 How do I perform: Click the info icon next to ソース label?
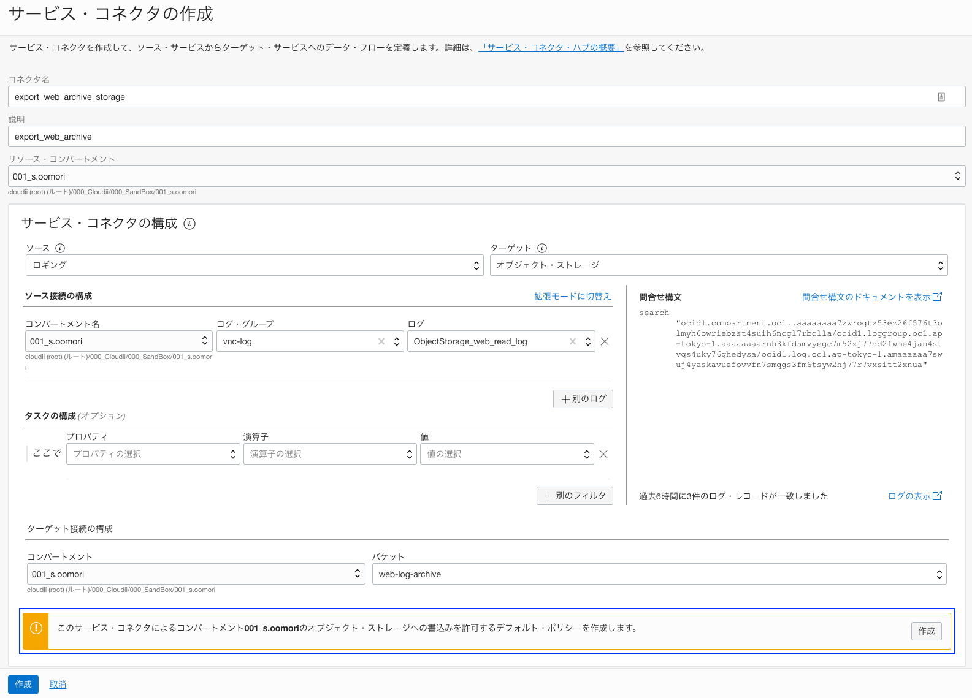(x=60, y=248)
